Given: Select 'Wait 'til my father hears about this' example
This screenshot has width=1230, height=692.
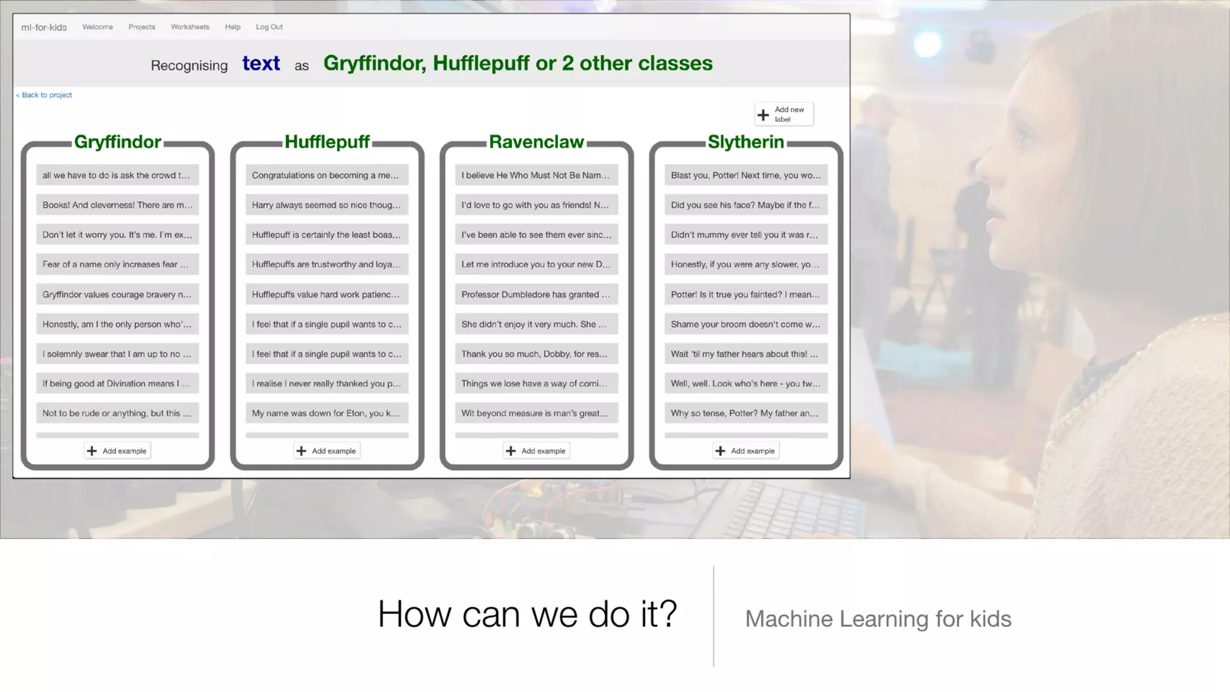Looking at the screenshot, I should point(746,354).
